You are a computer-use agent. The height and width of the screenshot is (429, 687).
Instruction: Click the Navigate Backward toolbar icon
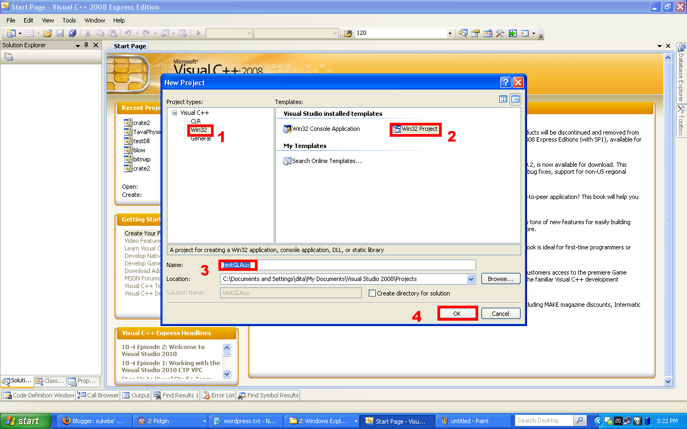point(165,33)
